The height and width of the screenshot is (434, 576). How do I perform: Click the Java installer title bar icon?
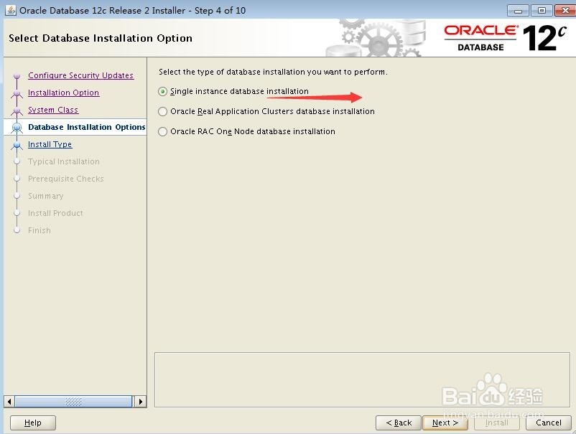10,10
